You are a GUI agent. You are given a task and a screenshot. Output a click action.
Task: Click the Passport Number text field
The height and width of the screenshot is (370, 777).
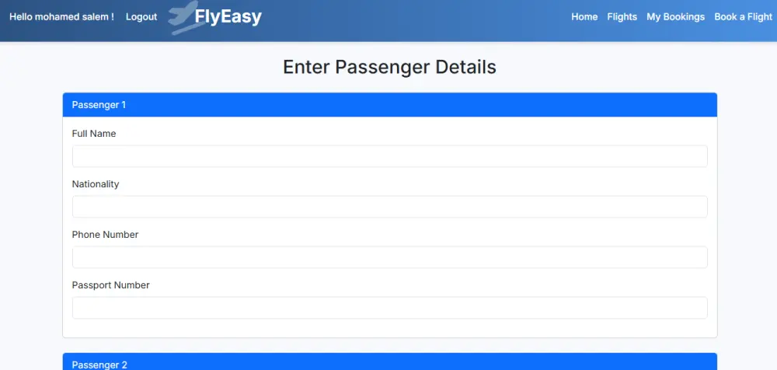coord(389,308)
